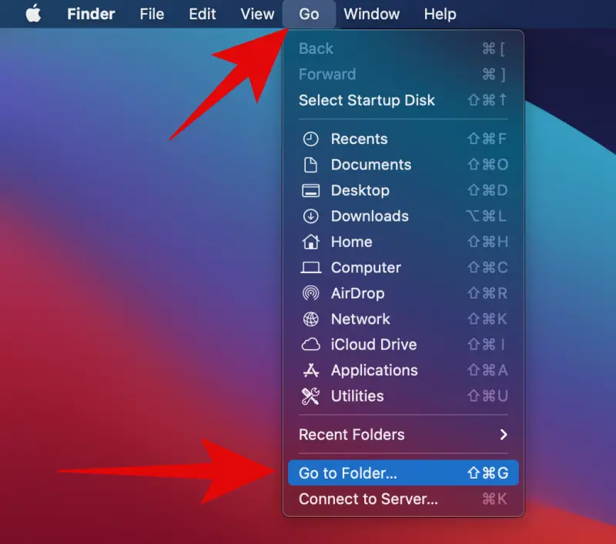This screenshot has width=616, height=544.
Task: Click the Network globe icon
Action: (x=310, y=319)
